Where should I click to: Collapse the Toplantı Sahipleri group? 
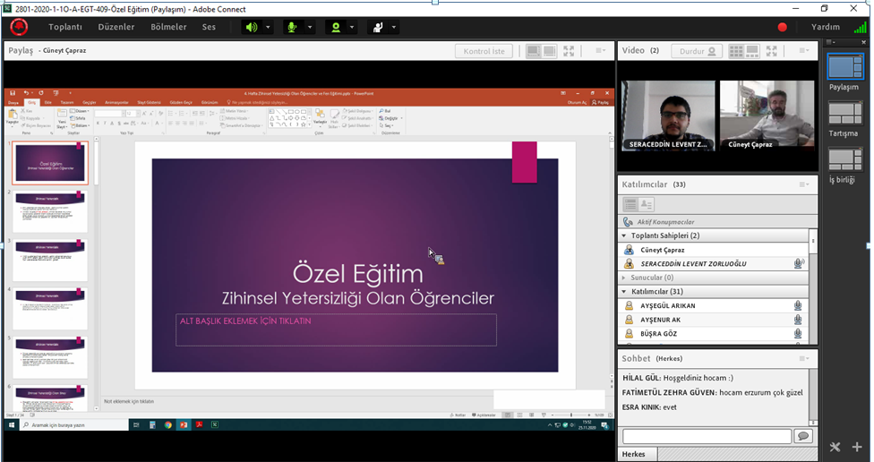[623, 235]
